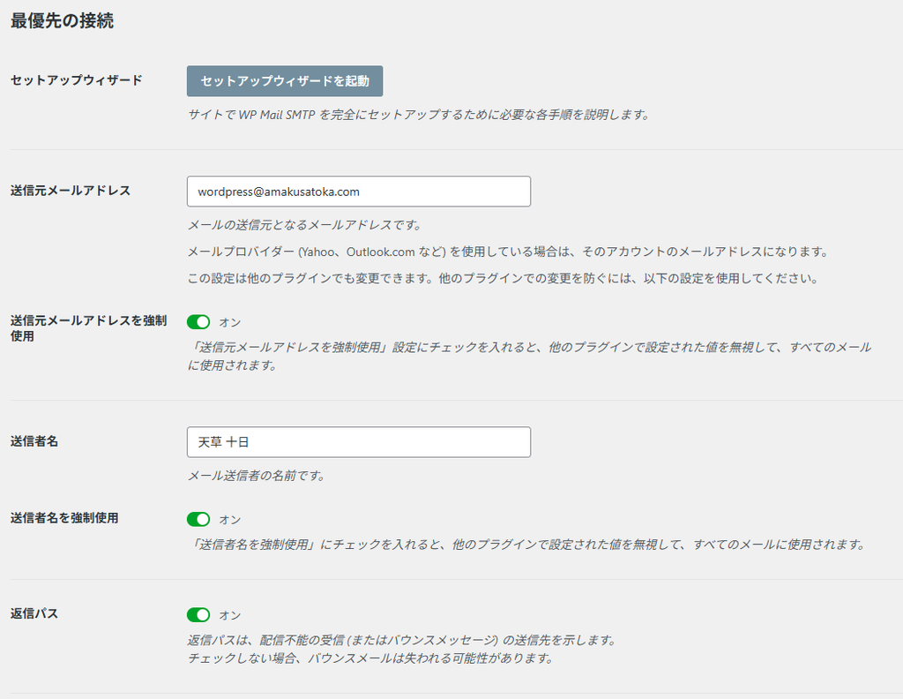Launch the セットアップウィザードを起動 button
The width and height of the screenshot is (903, 699).
click(285, 81)
